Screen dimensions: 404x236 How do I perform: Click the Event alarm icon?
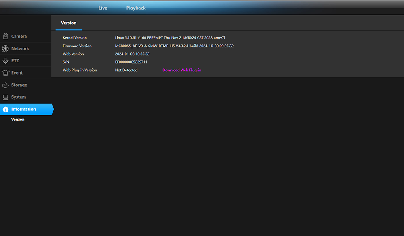(x=5, y=73)
